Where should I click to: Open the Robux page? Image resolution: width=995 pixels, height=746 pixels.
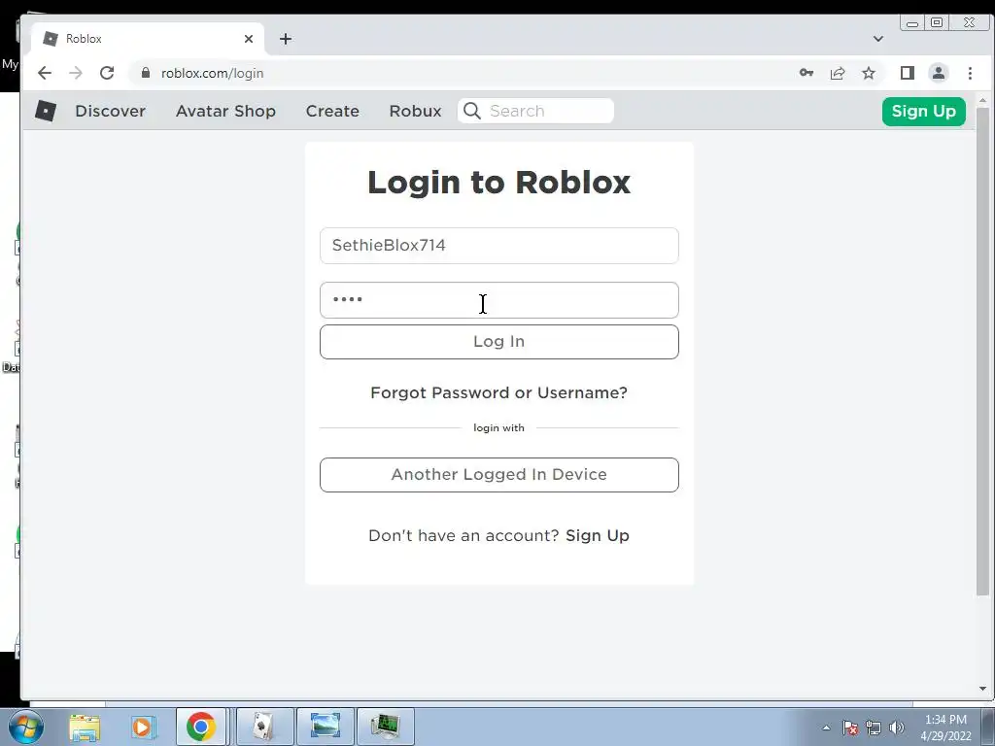point(415,111)
